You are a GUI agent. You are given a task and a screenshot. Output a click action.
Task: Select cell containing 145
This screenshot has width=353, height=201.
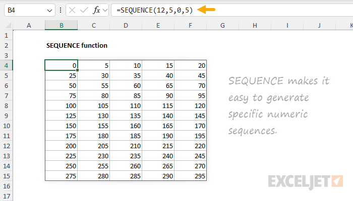[191, 116]
